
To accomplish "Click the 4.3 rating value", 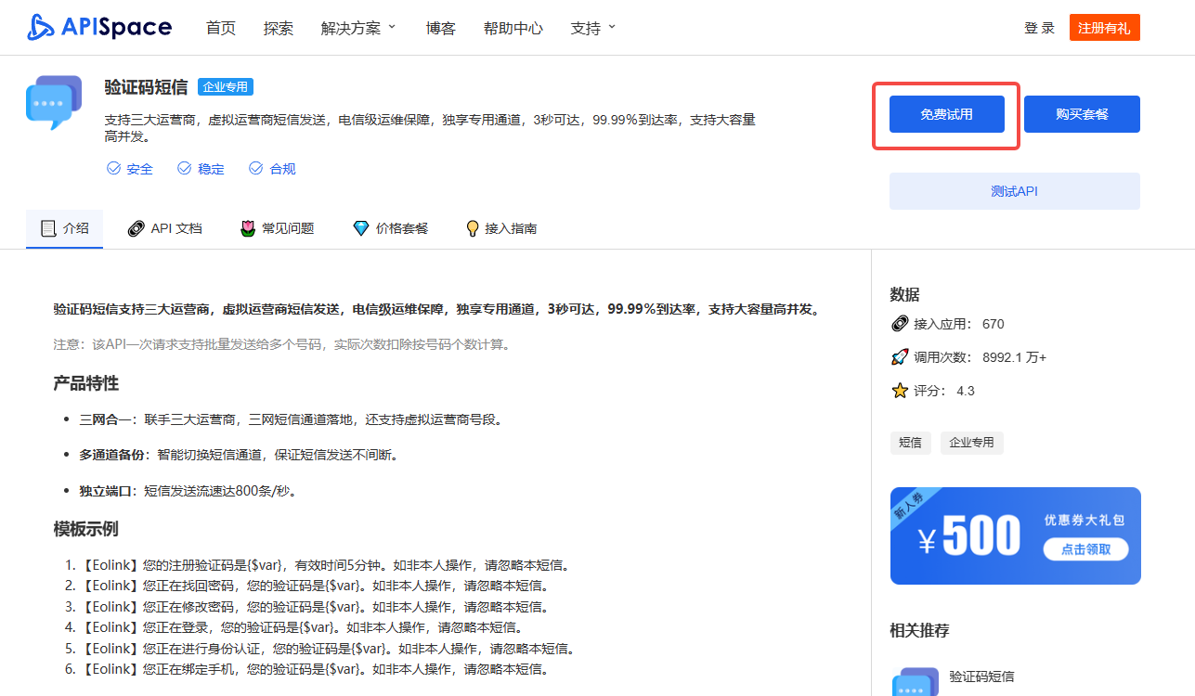I will (x=966, y=391).
